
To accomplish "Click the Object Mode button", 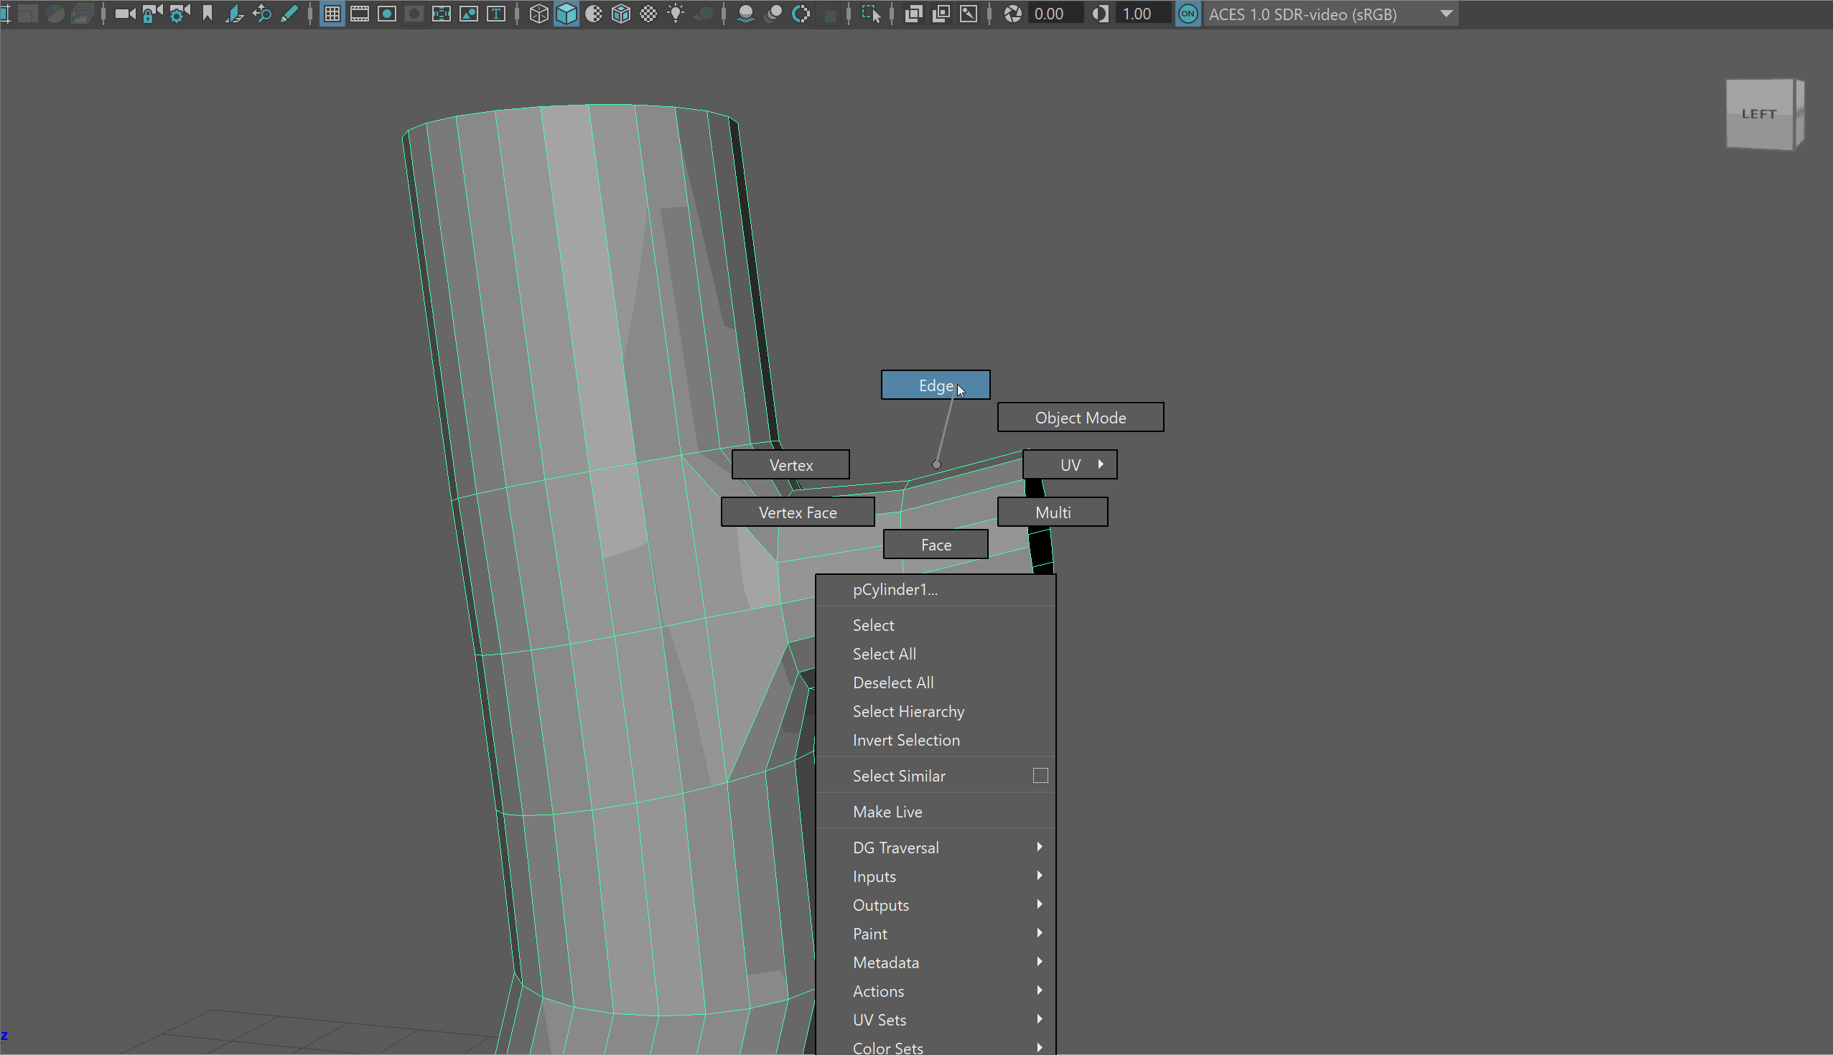I will tap(1080, 418).
